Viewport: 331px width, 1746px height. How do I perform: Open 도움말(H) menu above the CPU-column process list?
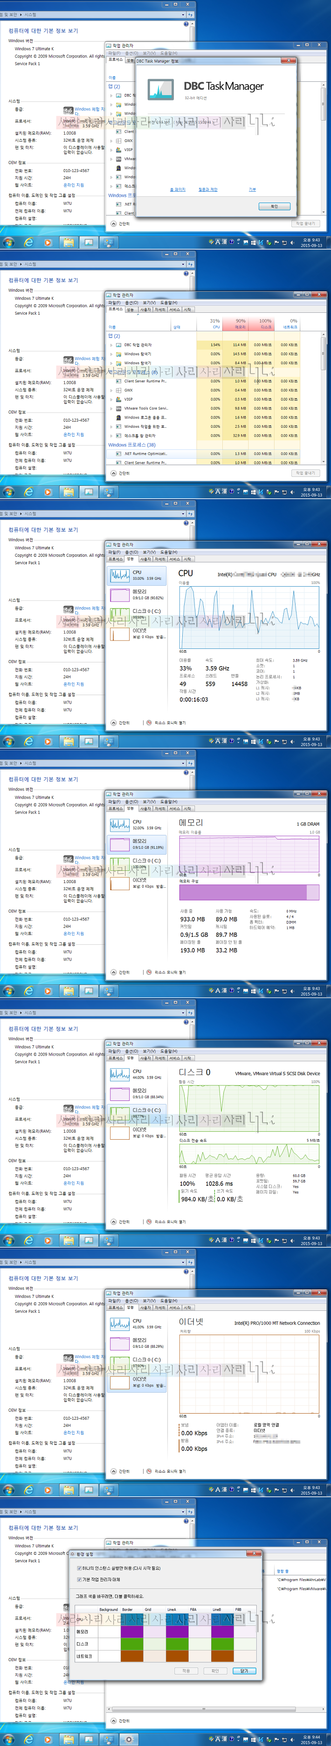point(169,303)
